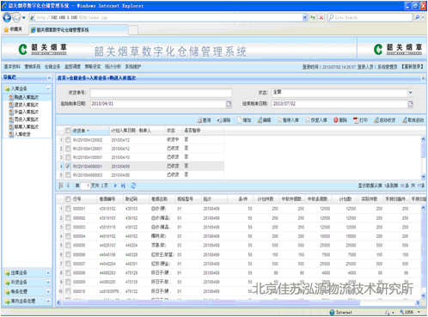Viewport: 428px width, 317px height.
Task: Click the 取消启动 (Cancel start) toolbar button
Action: click(413, 120)
